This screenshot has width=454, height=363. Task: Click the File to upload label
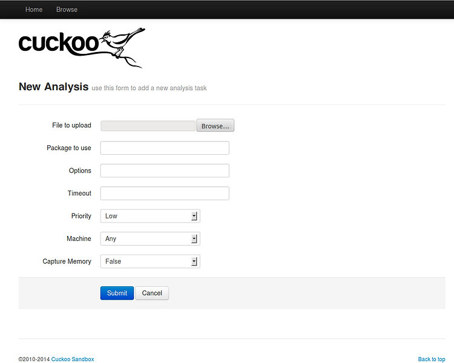click(x=71, y=125)
